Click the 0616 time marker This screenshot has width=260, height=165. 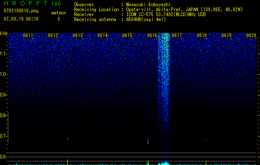pos(152,35)
